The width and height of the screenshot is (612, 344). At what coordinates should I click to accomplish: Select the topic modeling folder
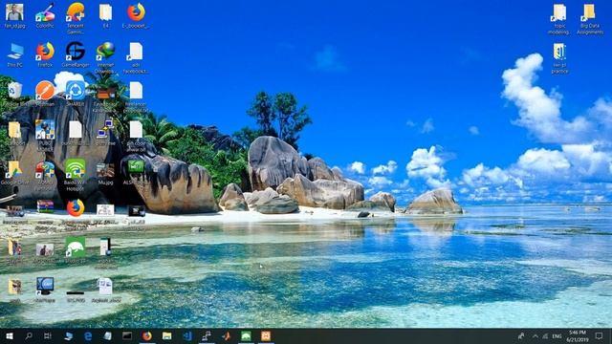point(559,18)
